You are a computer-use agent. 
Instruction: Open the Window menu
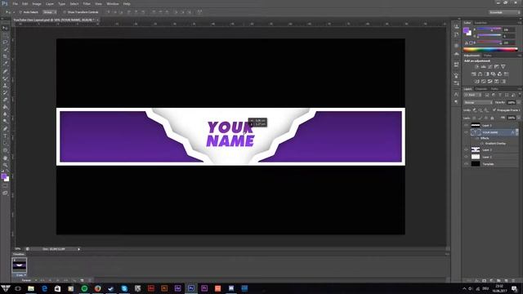tap(113, 3)
